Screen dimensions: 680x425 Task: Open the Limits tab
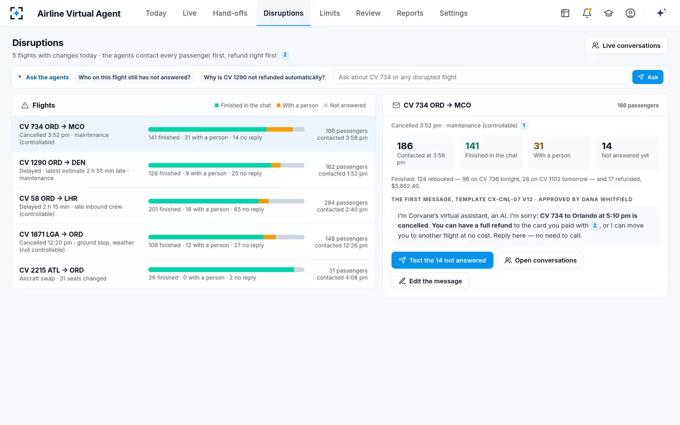point(330,13)
